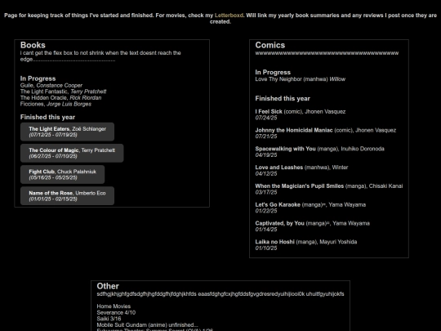This screenshot has width=441, height=331.
Task: Click the 04/12/25 date under Love and Leashes
Action: pyautogui.click(x=266, y=173)
